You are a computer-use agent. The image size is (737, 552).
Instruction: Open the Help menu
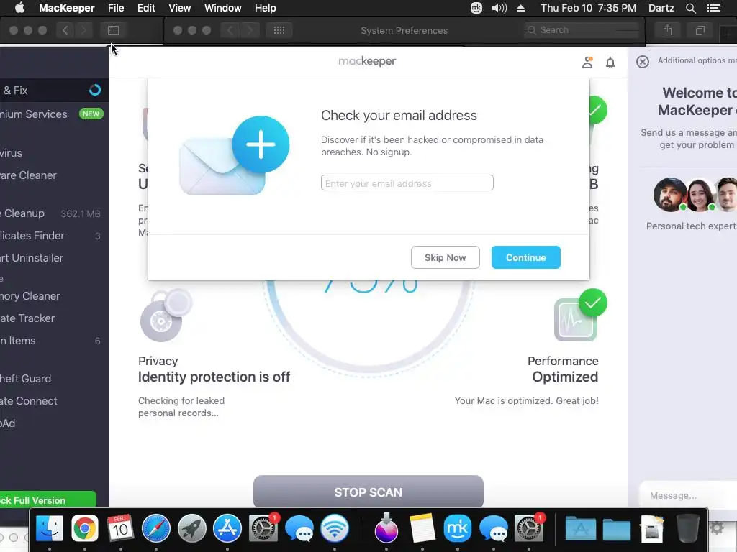[265, 8]
